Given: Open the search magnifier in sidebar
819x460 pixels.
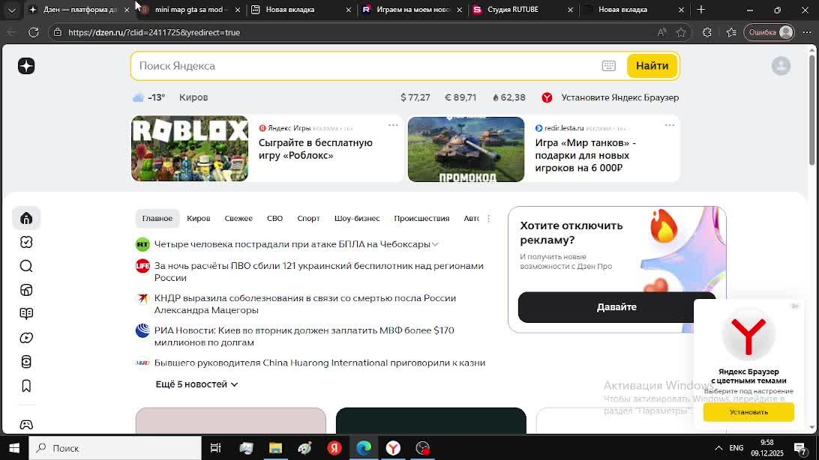Looking at the screenshot, I should coord(26,266).
